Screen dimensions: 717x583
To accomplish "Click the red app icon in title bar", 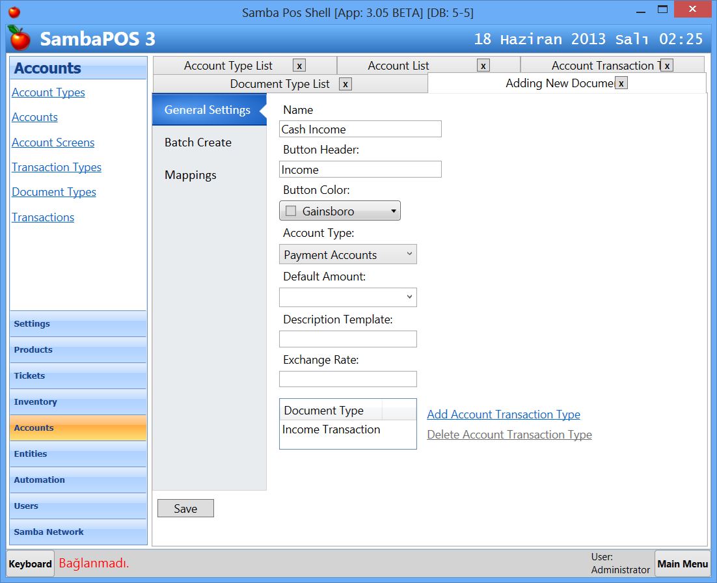I will tap(13, 10).
